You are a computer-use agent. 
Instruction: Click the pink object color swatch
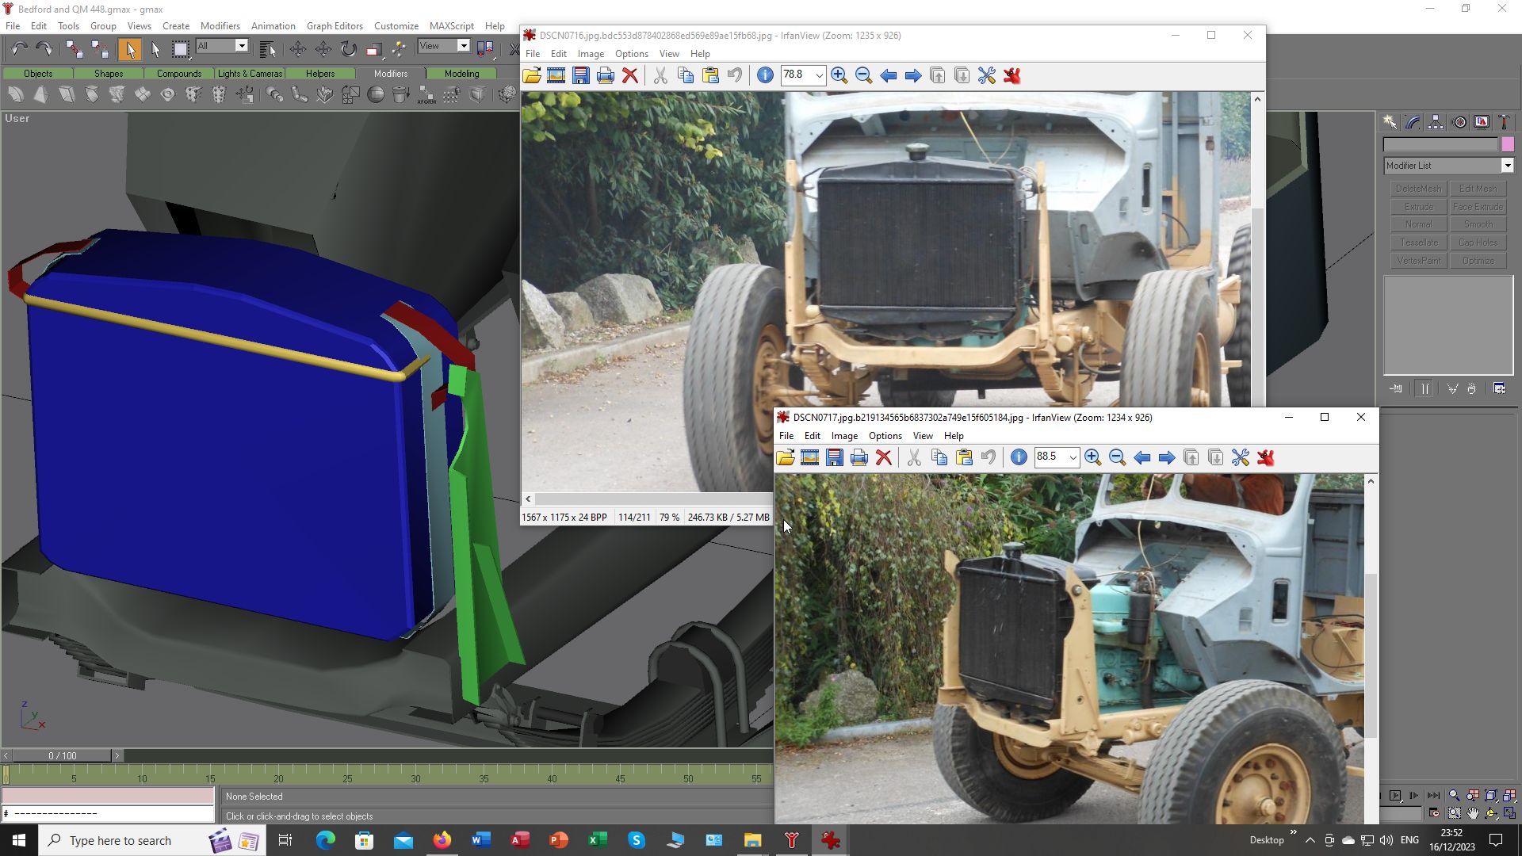(x=1508, y=144)
